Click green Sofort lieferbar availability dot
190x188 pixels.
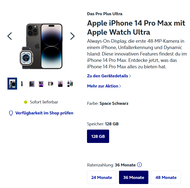(x=26, y=102)
